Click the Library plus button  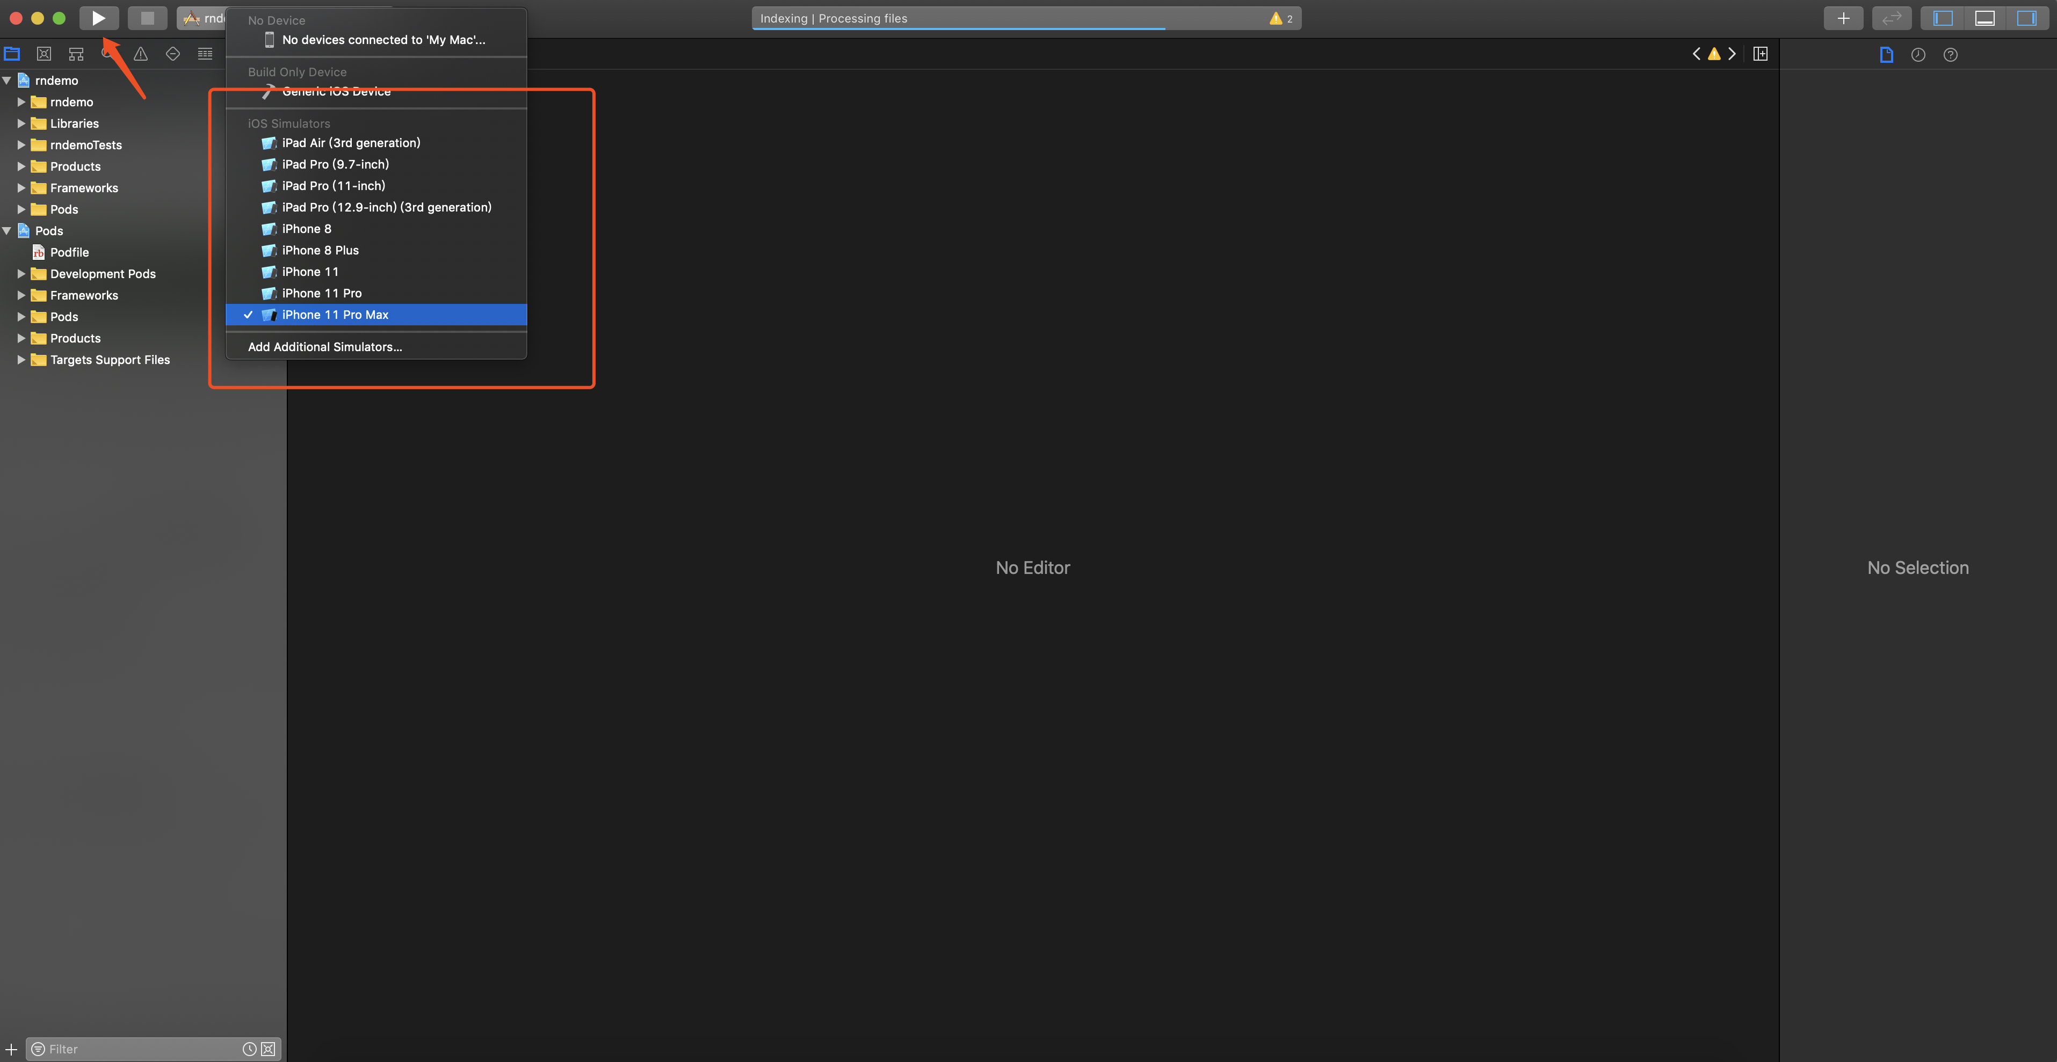[x=1843, y=18]
